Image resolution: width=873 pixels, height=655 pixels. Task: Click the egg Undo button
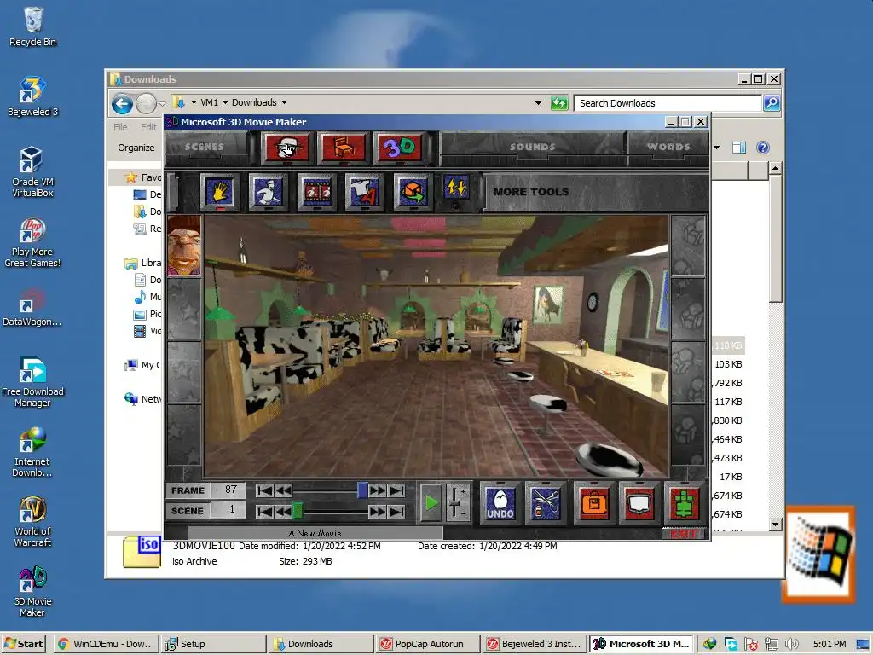[500, 503]
